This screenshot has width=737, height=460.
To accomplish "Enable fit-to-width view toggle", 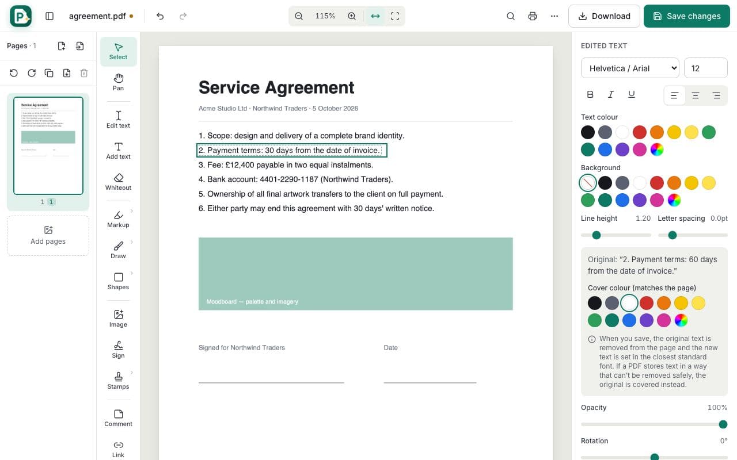I will pyautogui.click(x=375, y=16).
